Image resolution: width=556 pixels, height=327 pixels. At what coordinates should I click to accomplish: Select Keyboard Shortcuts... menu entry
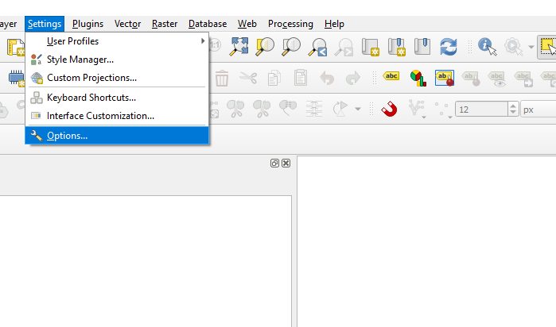(91, 98)
